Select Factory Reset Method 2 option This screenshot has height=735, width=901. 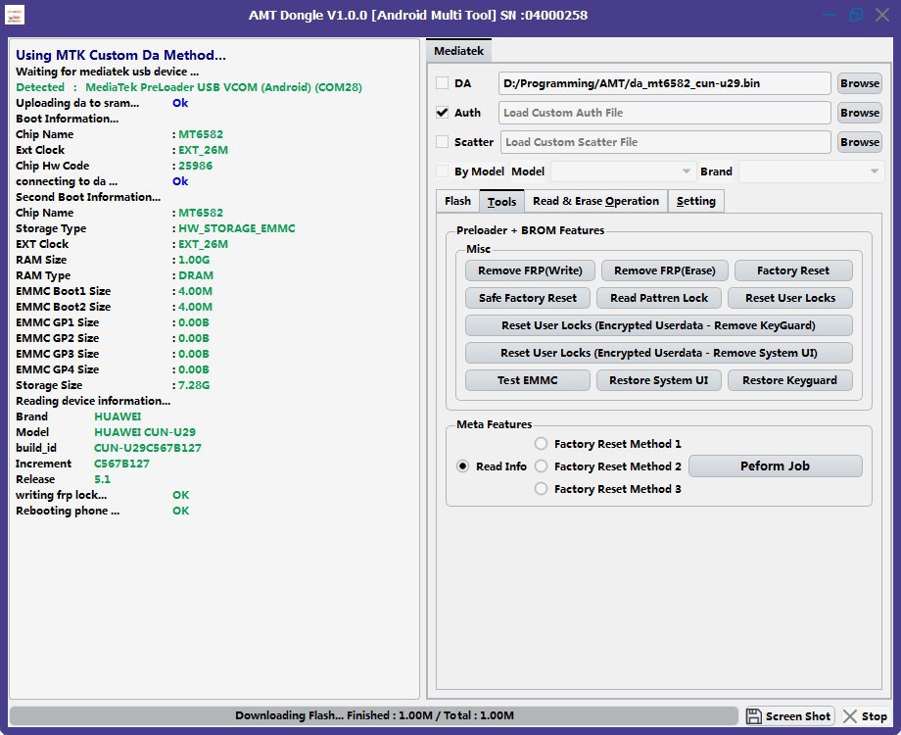541,466
